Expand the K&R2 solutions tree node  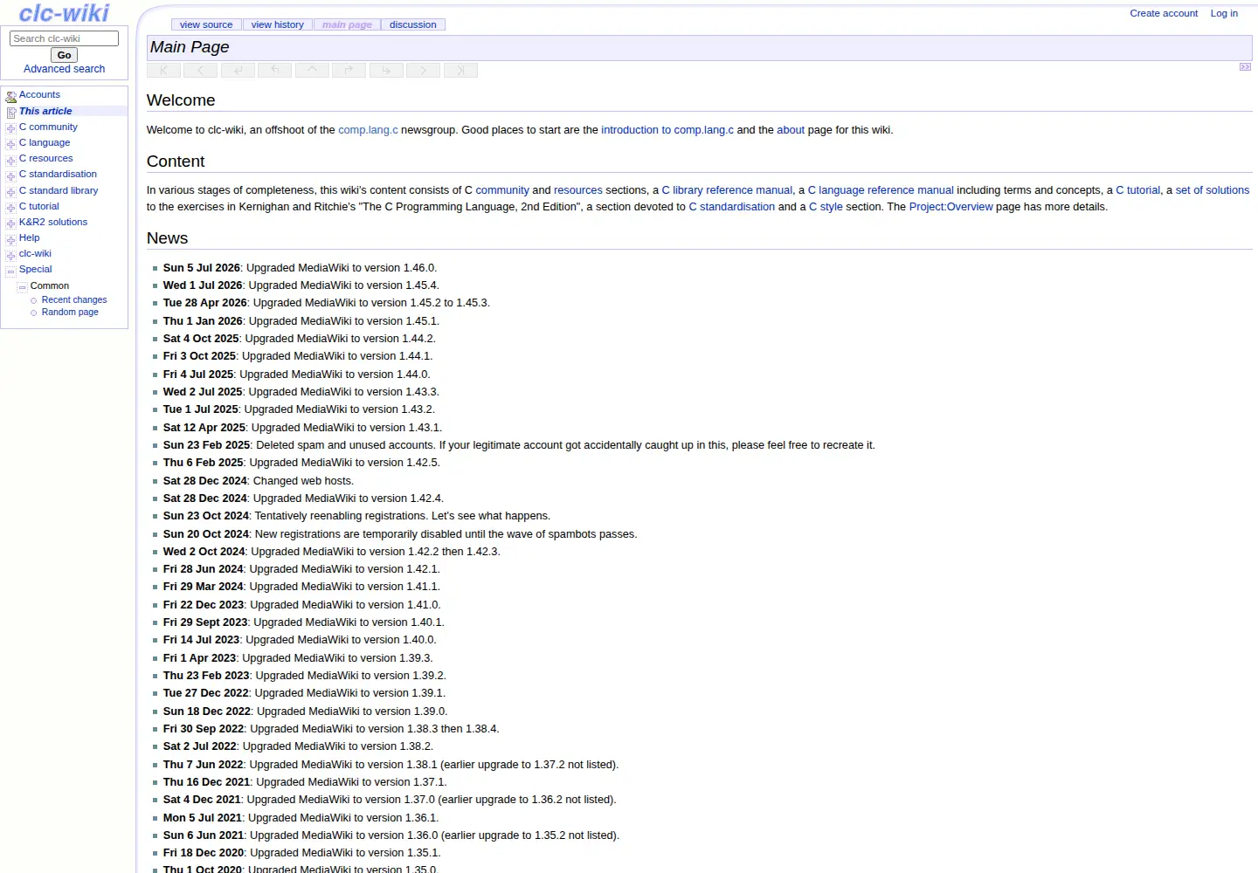click(x=10, y=223)
